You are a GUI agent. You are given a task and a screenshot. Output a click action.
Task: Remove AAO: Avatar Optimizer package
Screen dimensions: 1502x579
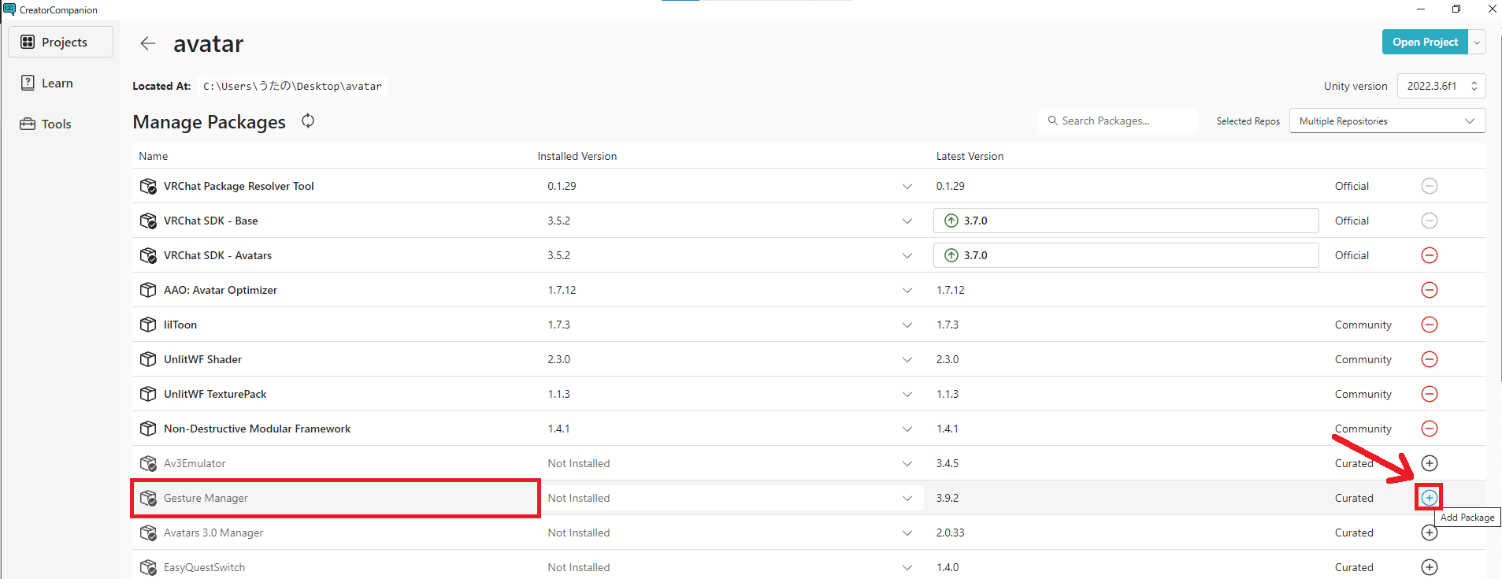click(x=1429, y=290)
